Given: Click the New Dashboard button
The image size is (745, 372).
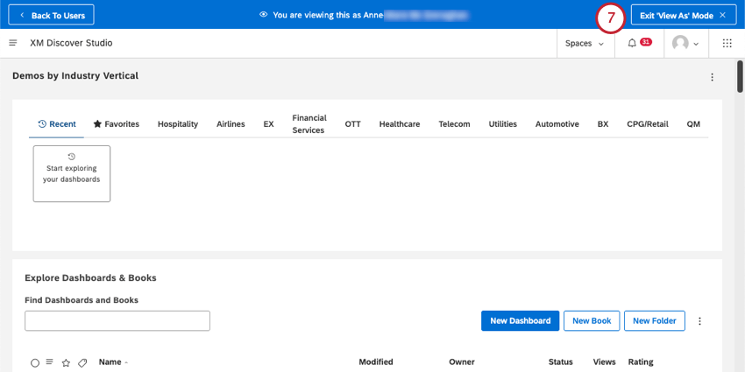Looking at the screenshot, I should (x=520, y=321).
